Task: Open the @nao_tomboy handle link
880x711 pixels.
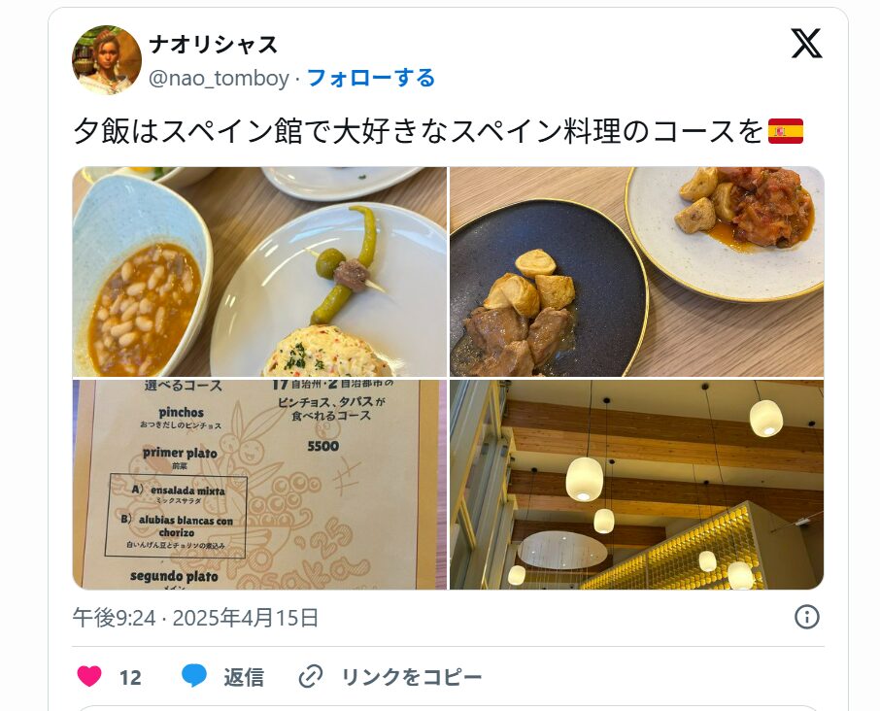Action: pos(219,78)
